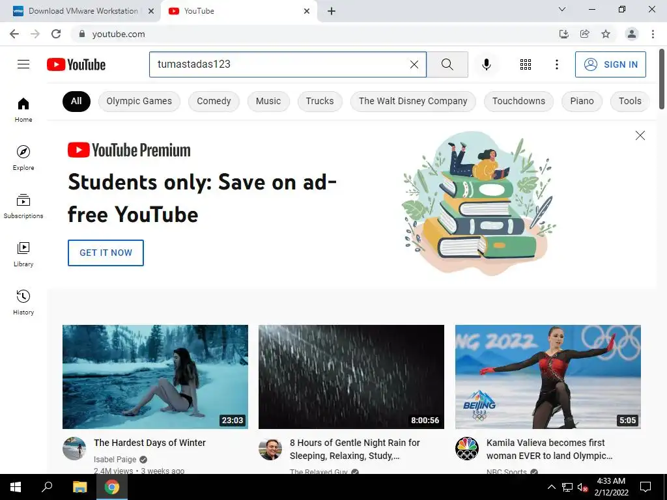
Task: Open the YouTube hamburger guide menu
Action: click(x=23, y=64)
